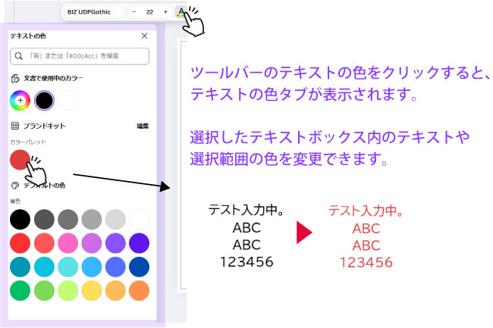Pick the red brand palette color
The height and width of the screenshot is (328, 493).
[20, 160]
